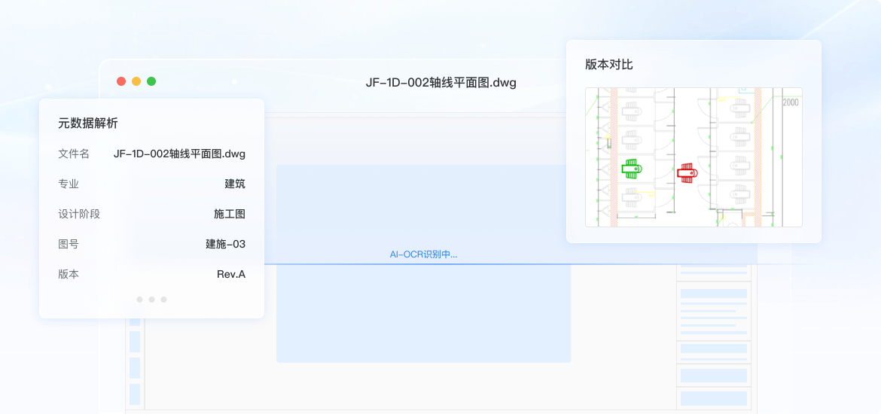Click the 专业 label
The width and height of the screenshot is (881, 414).
coord(69,184)
